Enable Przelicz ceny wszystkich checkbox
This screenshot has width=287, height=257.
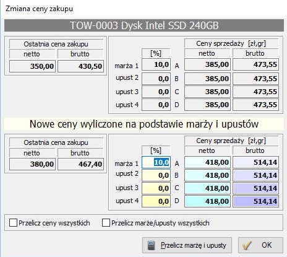[x=13, y=223]
